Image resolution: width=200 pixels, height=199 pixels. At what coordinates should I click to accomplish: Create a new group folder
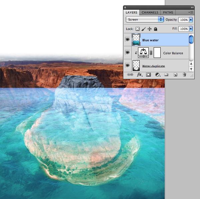coord(166,74)
